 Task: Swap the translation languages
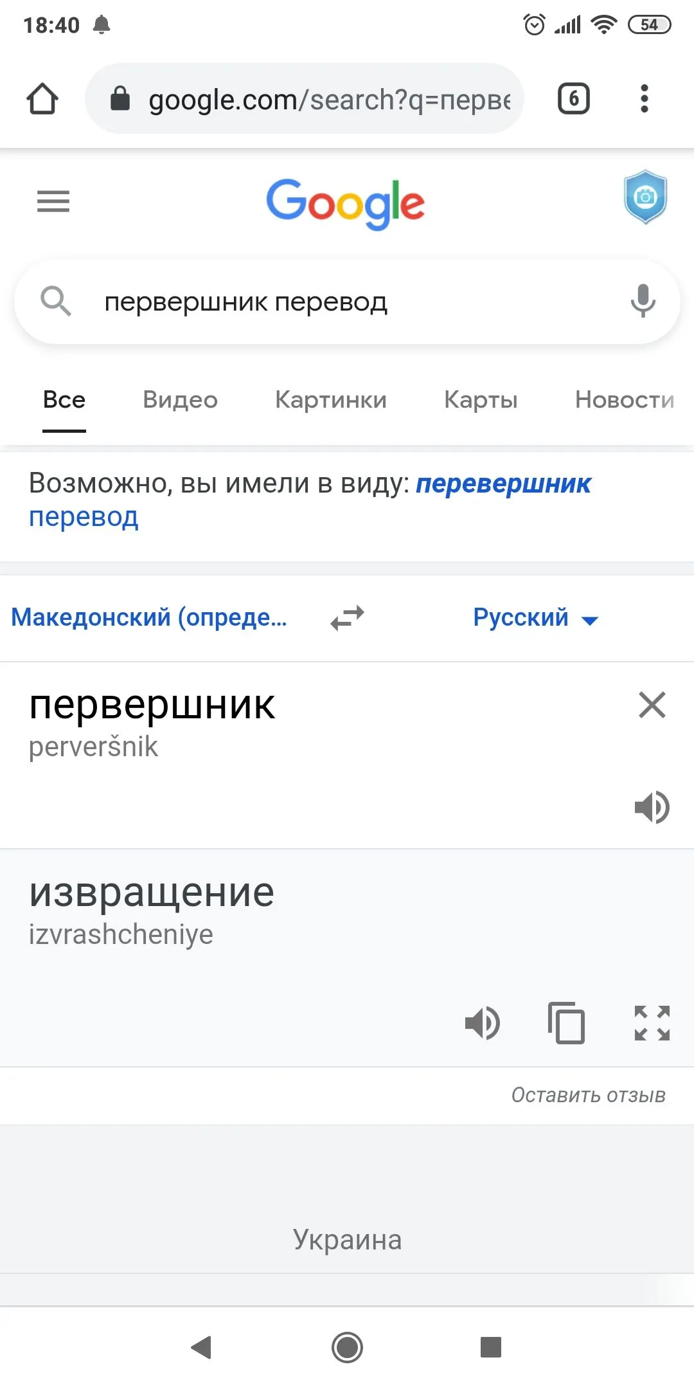pos(347,618)
